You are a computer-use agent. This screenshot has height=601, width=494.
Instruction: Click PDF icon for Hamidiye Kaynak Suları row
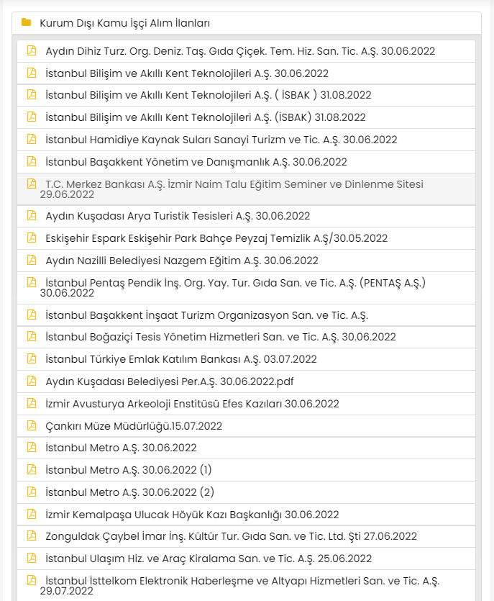(x=32, y=139)
